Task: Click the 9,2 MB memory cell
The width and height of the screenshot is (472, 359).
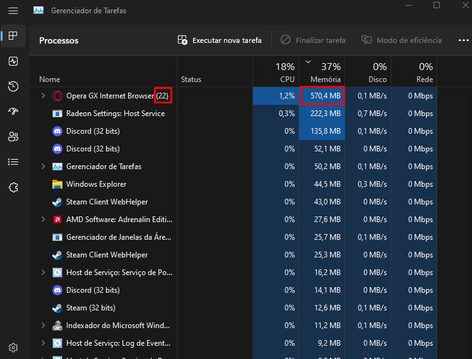Action: coord(322,343)
